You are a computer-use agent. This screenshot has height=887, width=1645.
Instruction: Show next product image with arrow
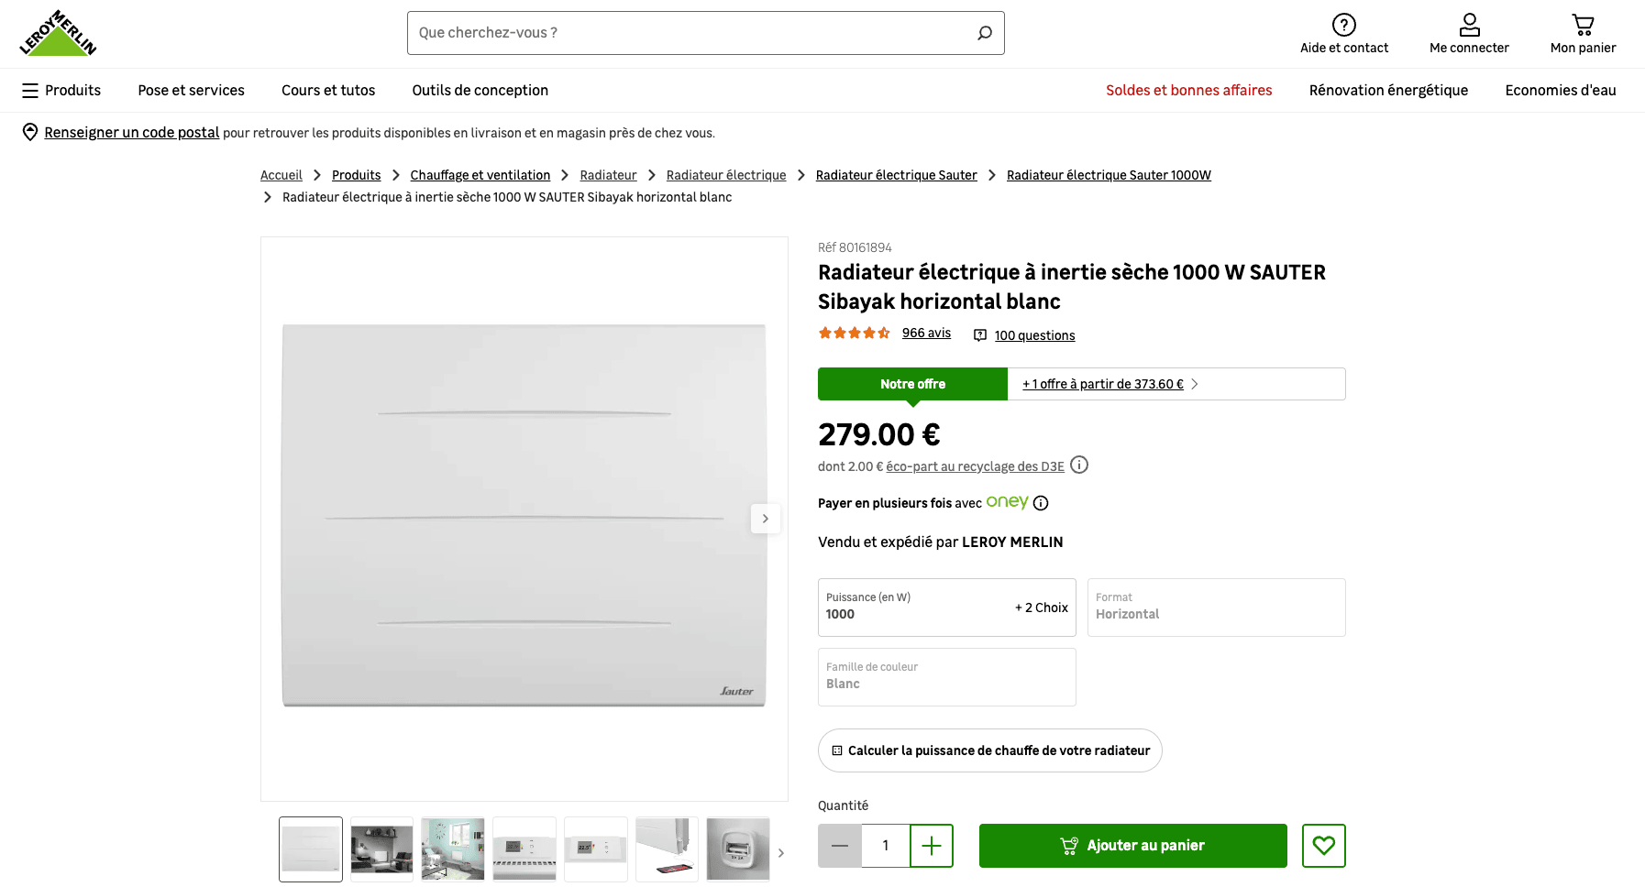click(x=766, y=519)
